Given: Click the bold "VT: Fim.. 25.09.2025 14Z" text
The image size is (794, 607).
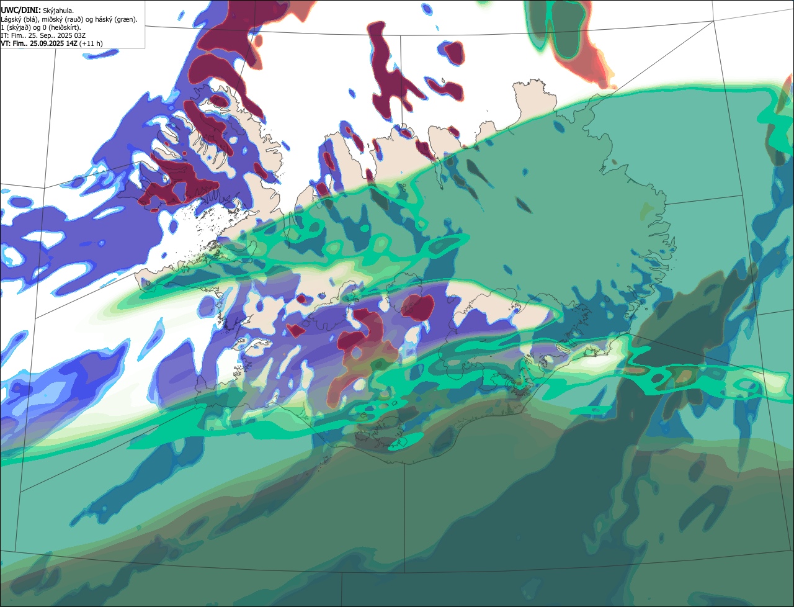Looking at the screenshot, I should [x=39, y=43].
